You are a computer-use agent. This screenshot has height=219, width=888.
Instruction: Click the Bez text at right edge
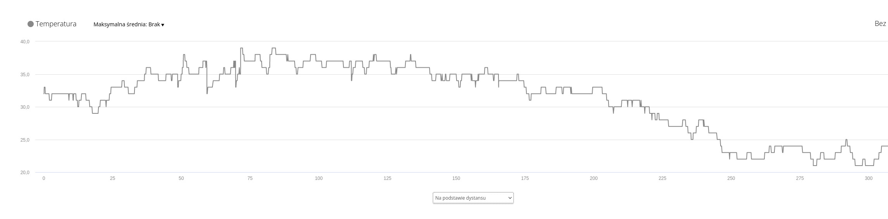[x=880, y=24]
